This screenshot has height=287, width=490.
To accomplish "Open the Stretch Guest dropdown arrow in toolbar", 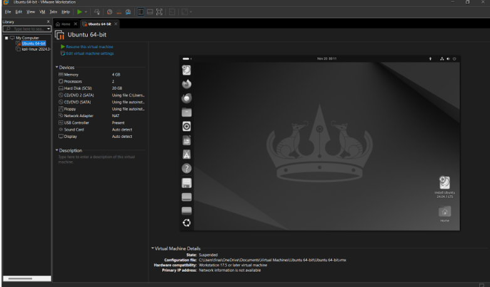I will (191, 12).
